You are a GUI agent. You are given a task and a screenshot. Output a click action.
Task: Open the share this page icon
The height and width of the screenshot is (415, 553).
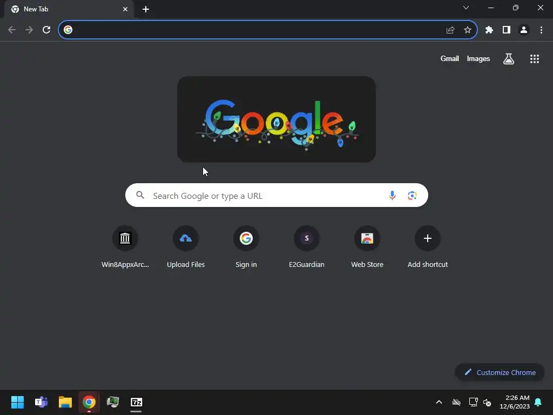[450, 30]
